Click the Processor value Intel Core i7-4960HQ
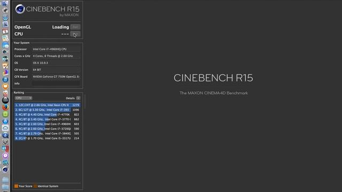This screenshot has width=342, height=192. (56, 49)
